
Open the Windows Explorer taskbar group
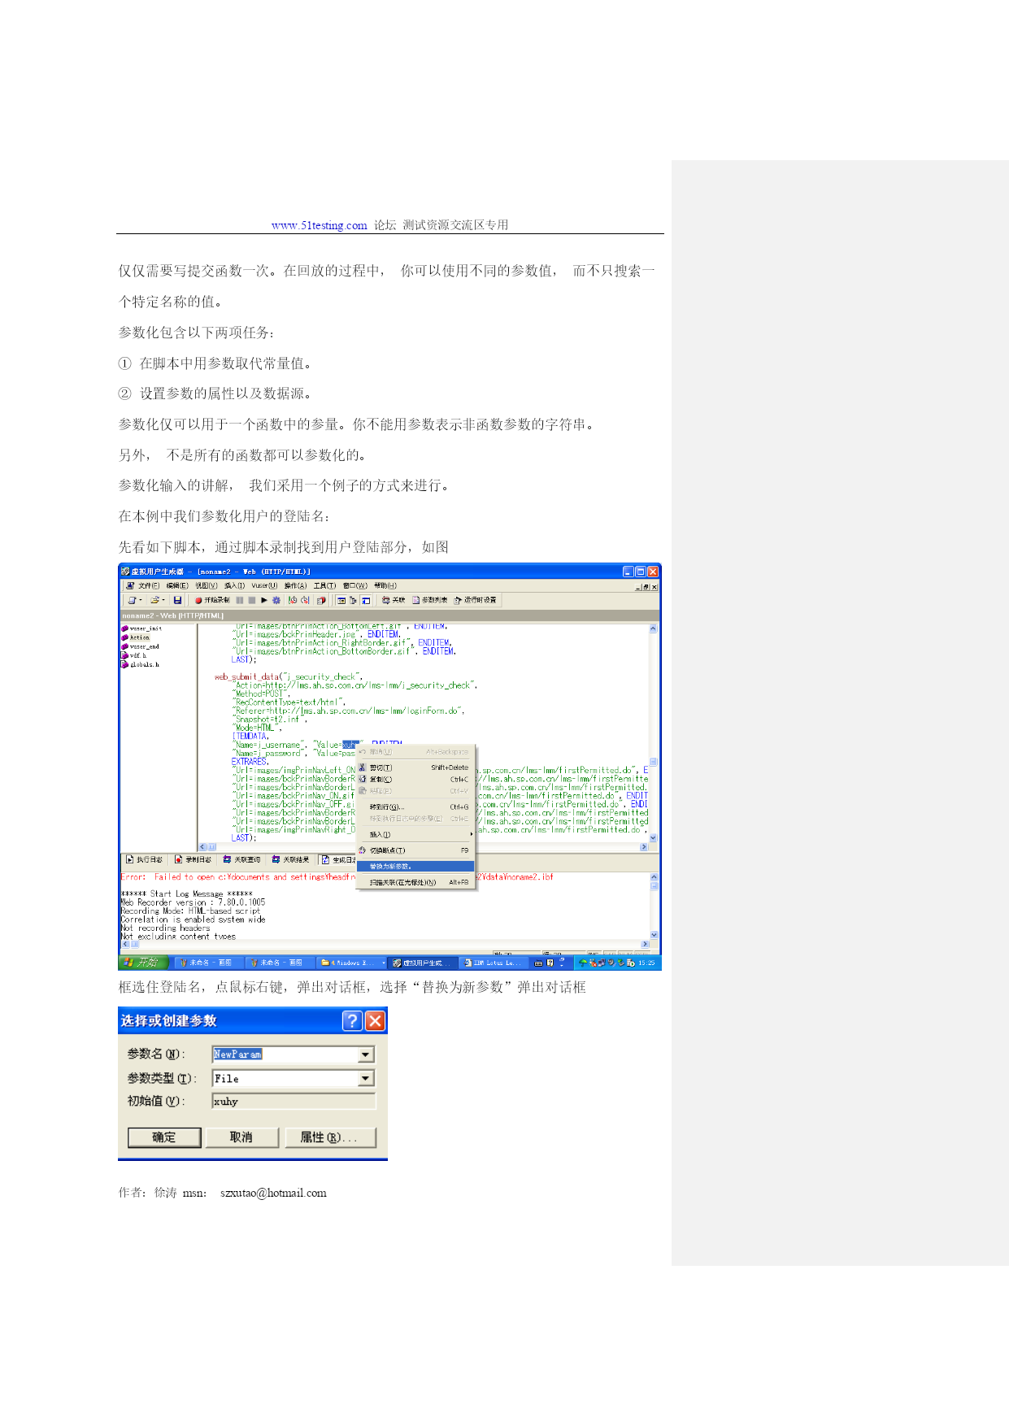350,963
